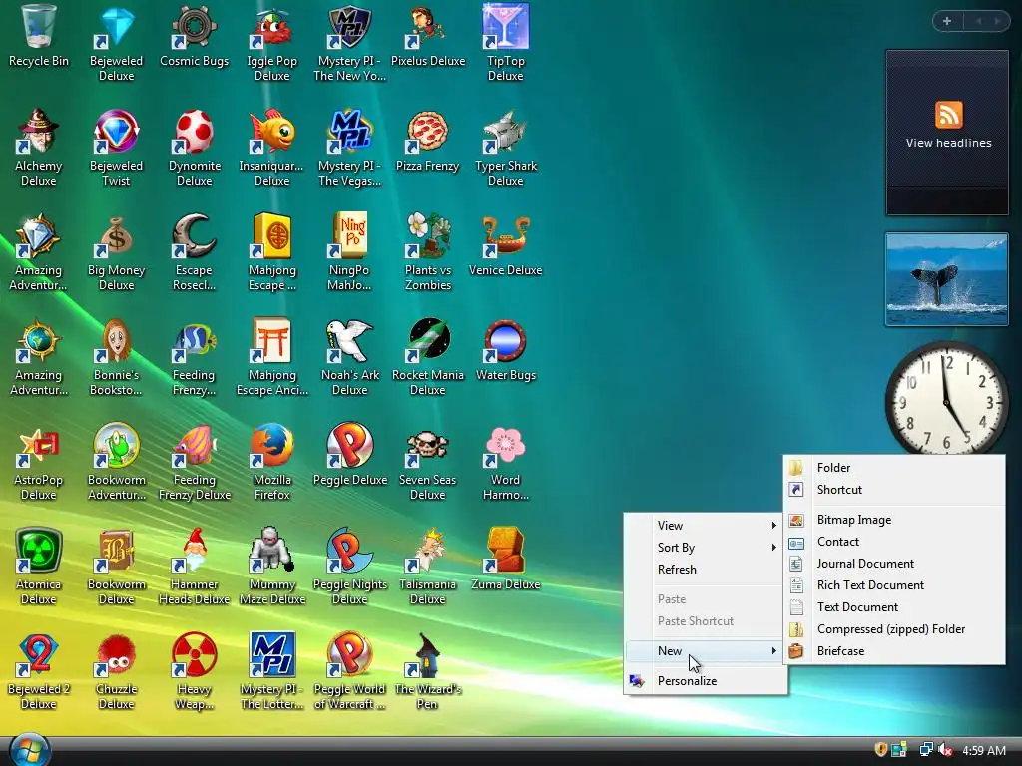Select the Water Bugs porthole icon
This screenshot has width=1022, height=766.
click(505, 341)
